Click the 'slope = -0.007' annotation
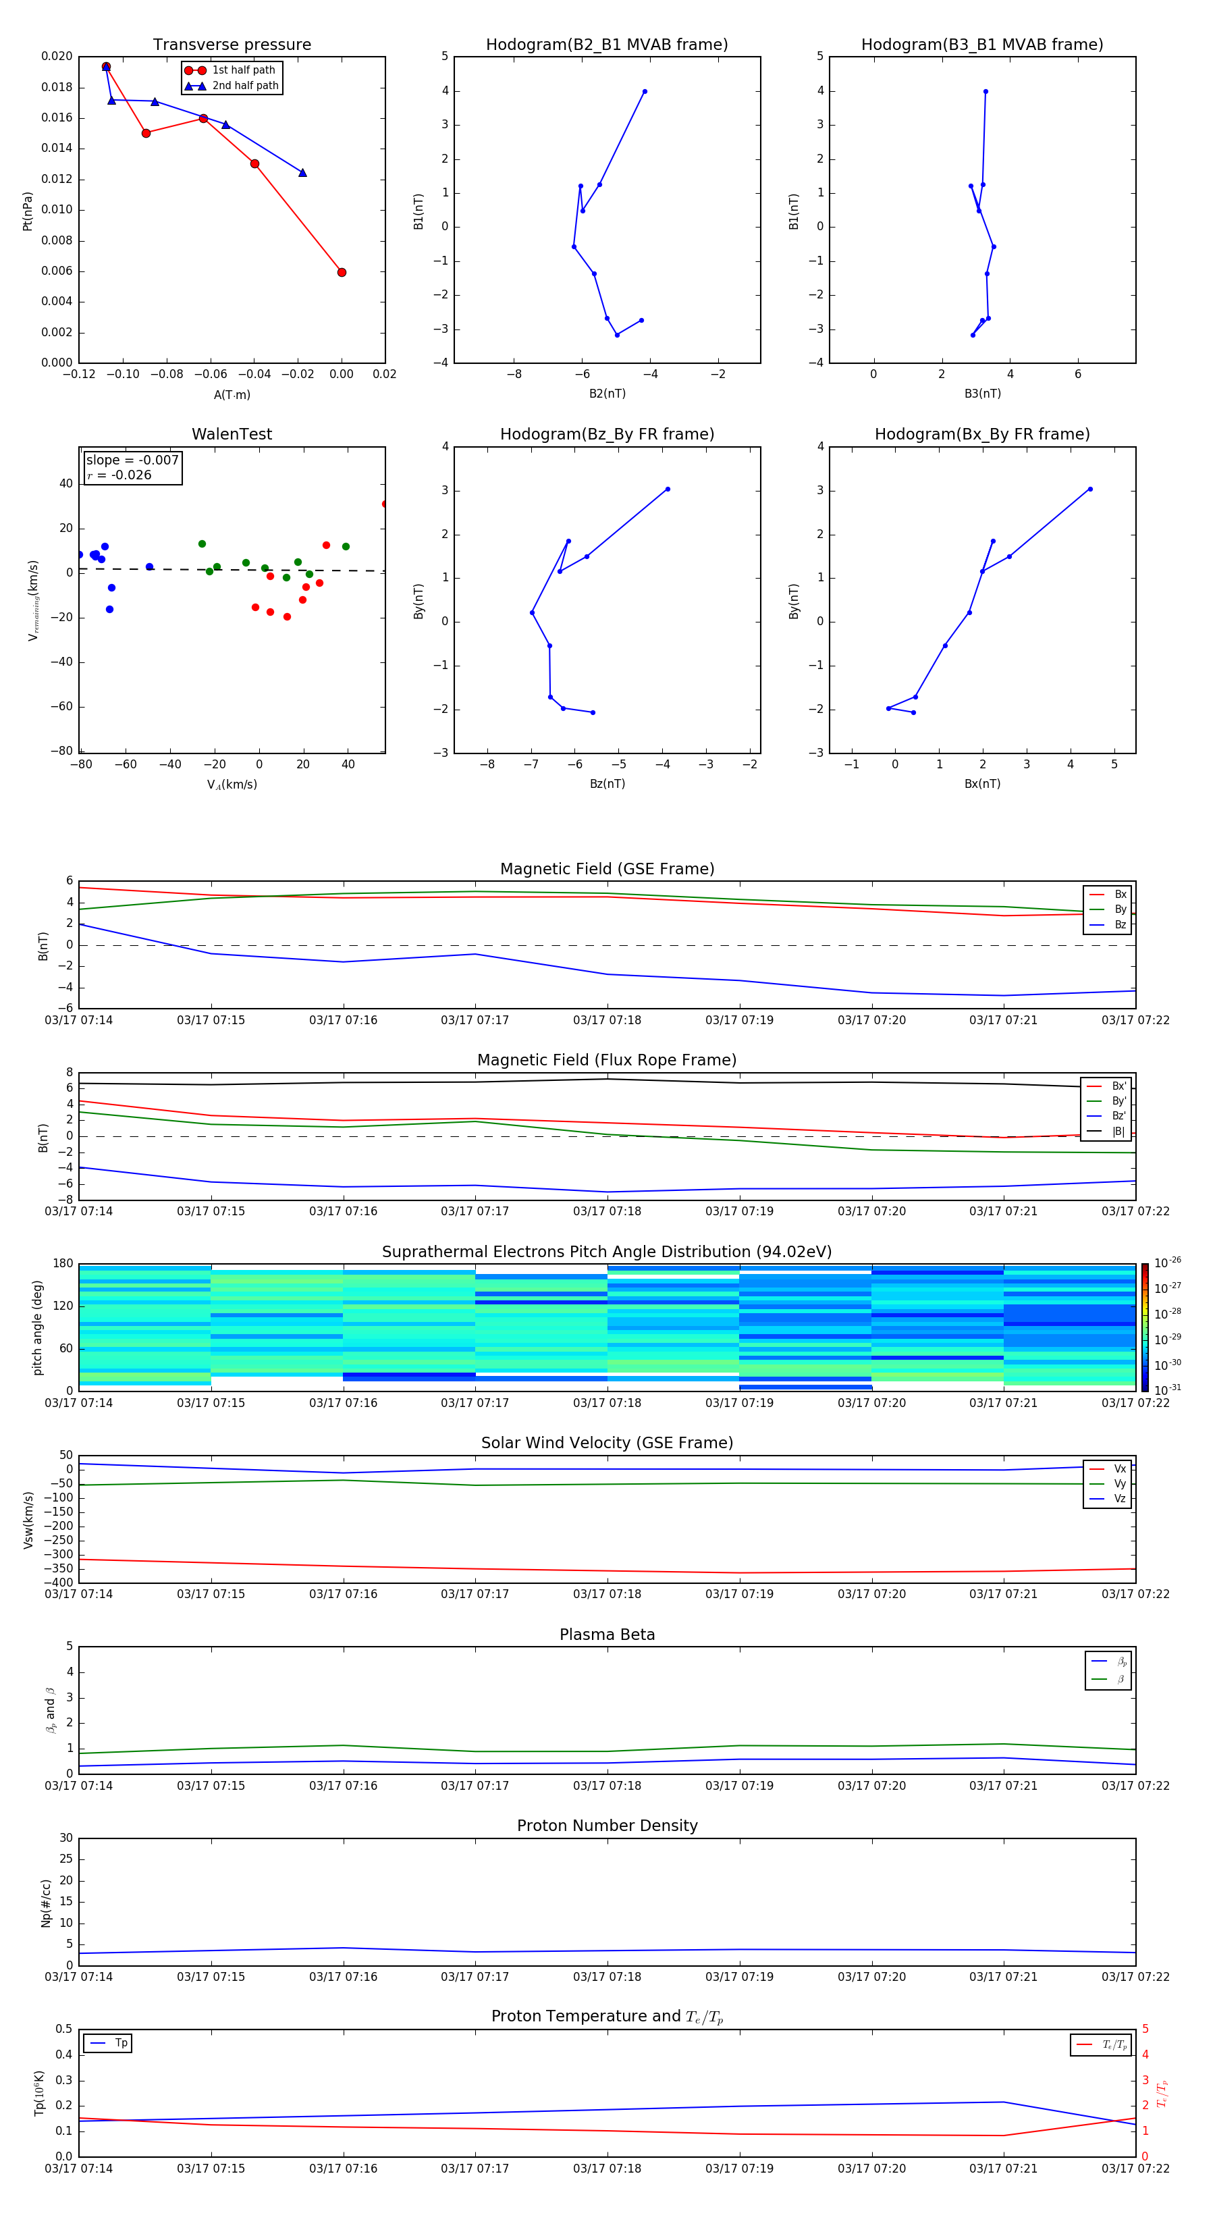Image resolution: width=1215 pixels, height=2228 pixels. click(x=132, y=460)
